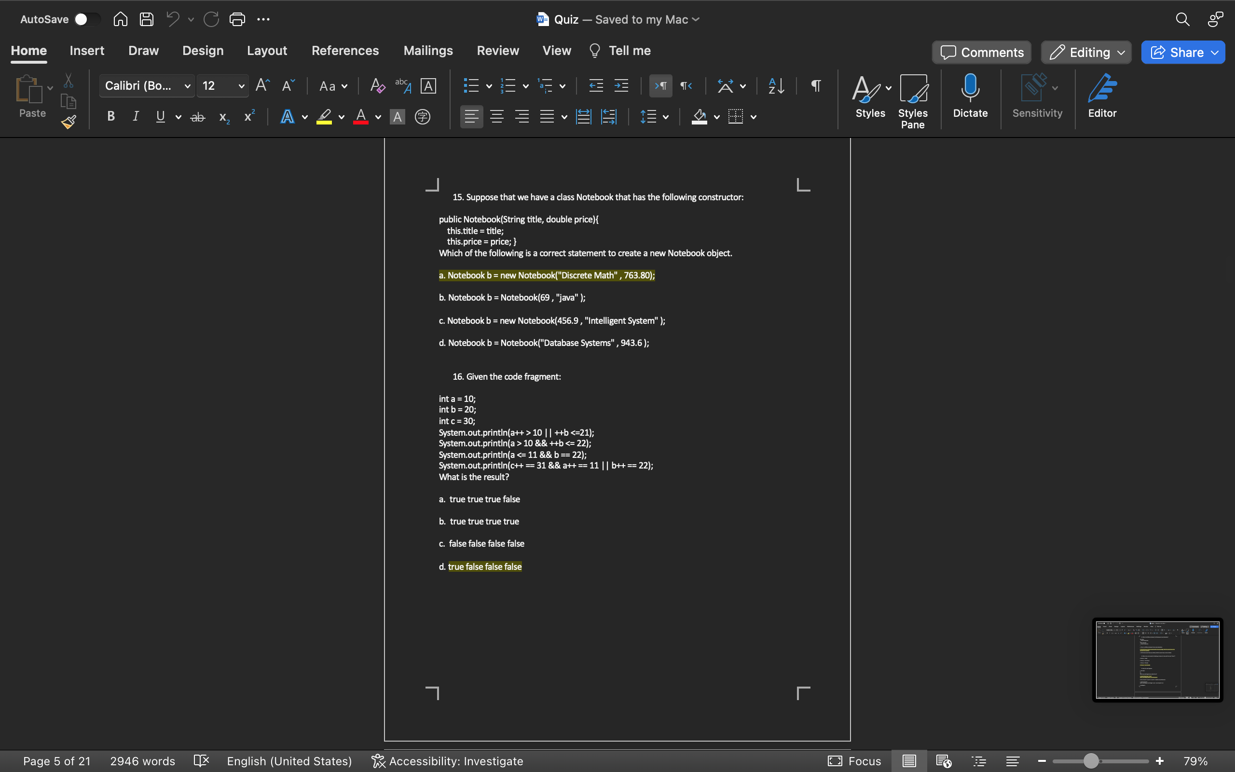Viewport: 1235px width, 772px height.
Task: Open the Editing mode dropdown
Action: point(1086,52)
